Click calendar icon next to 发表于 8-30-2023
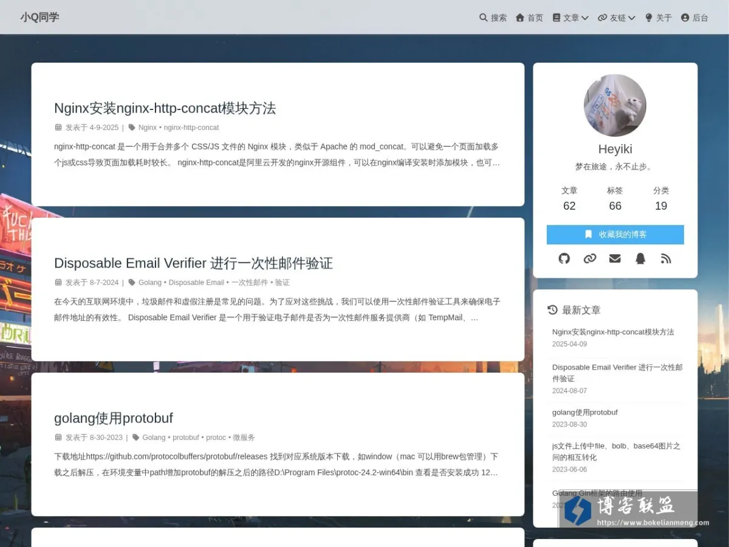The width and height of the screenshot is (729, 547). (58, 438)
